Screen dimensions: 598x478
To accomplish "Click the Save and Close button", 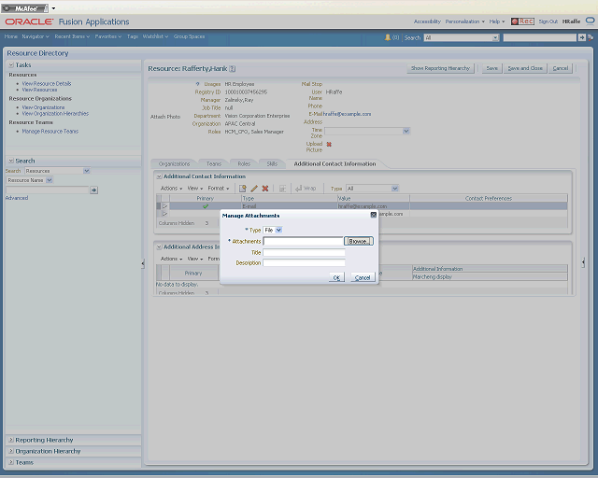I will pos(525,68).
